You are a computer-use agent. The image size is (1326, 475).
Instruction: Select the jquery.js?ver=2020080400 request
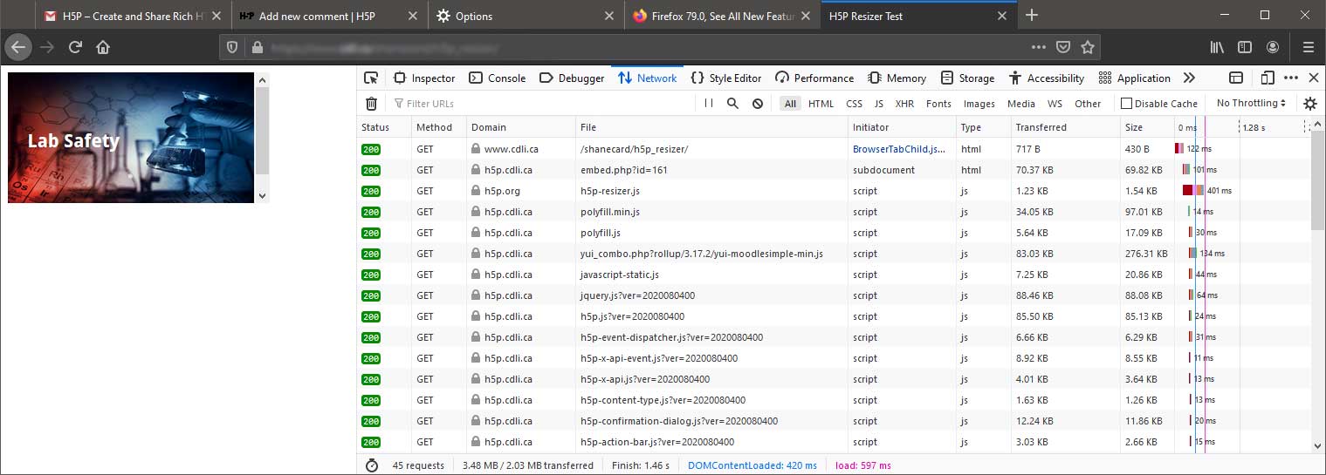click(x=834, y=295)
